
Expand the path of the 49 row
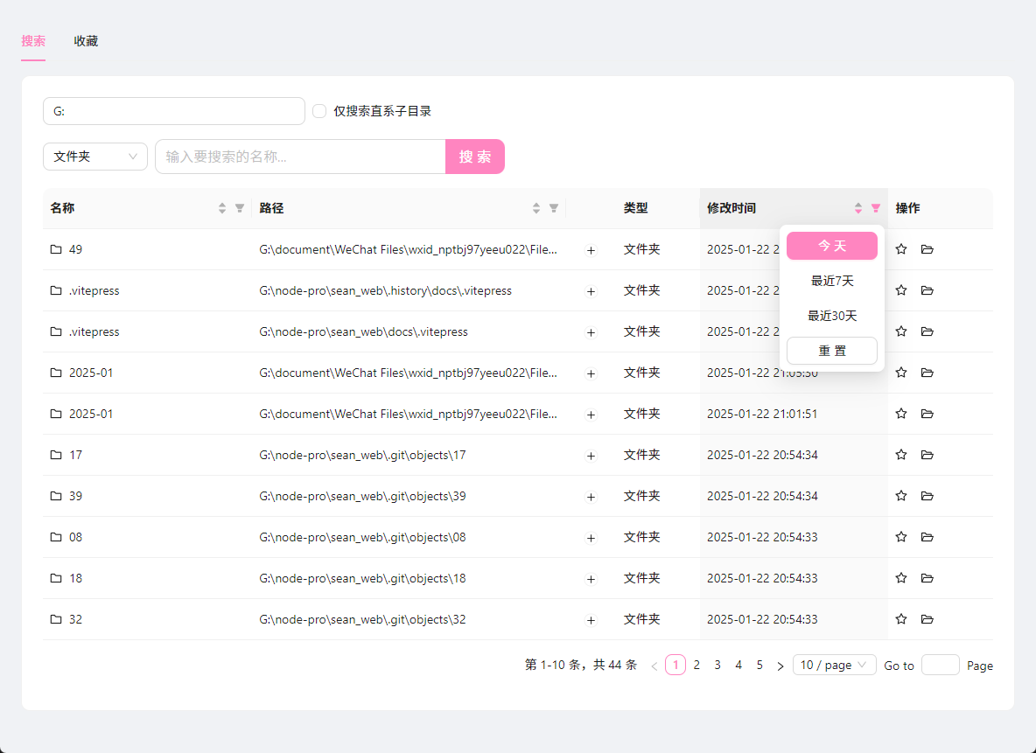point(591,249)
